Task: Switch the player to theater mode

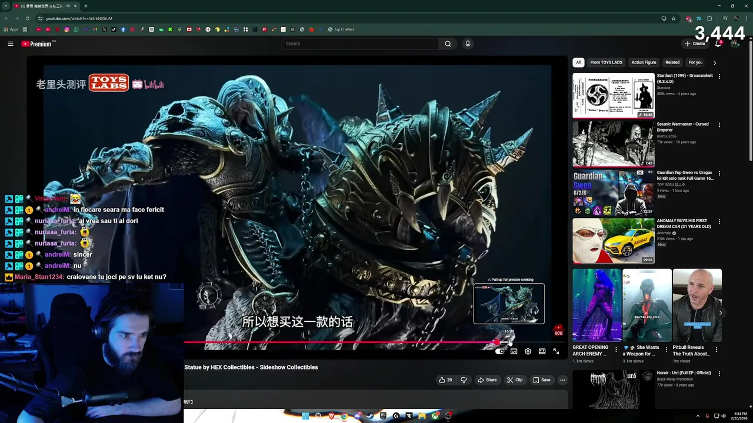Action: pos(542,351)
